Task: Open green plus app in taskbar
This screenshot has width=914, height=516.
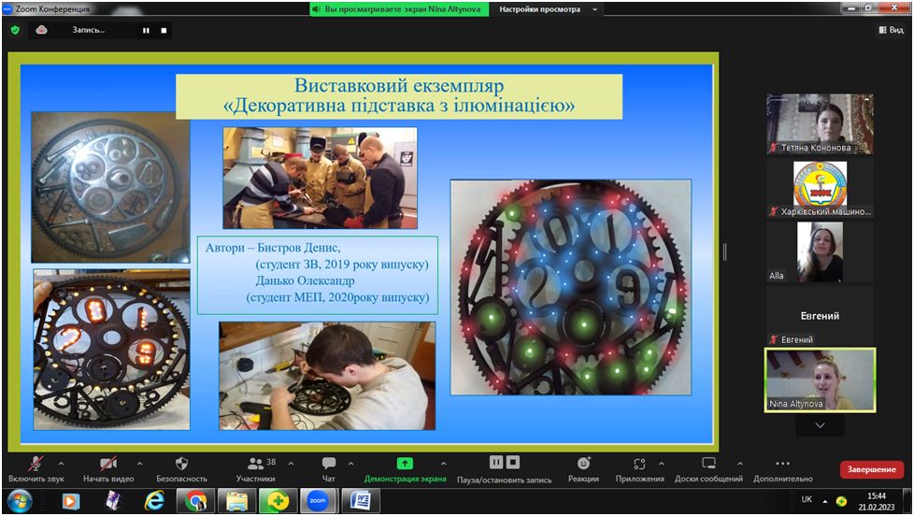Action: 278,501
